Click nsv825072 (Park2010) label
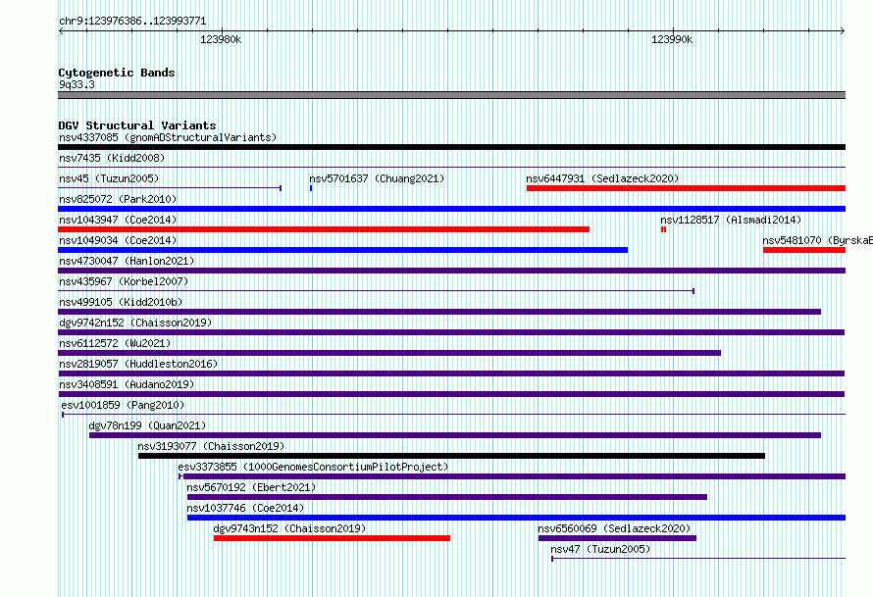Viewport: 873px width, 597px height. 118,199
